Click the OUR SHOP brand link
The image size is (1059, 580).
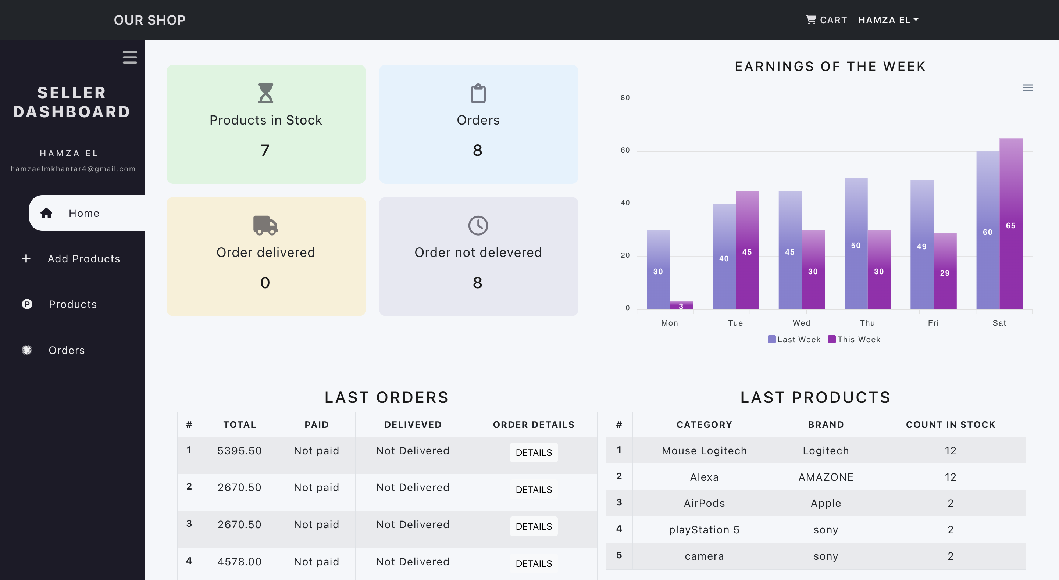pos(150,20)
